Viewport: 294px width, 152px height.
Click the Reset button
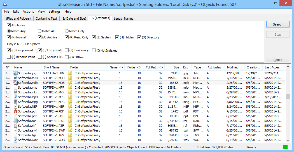coord(278,60)
